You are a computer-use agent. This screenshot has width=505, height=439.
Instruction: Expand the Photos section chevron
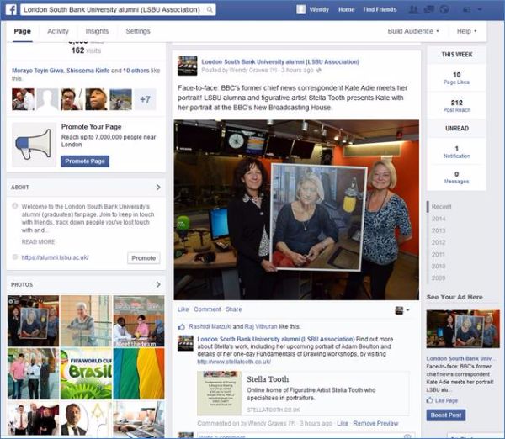158,284
